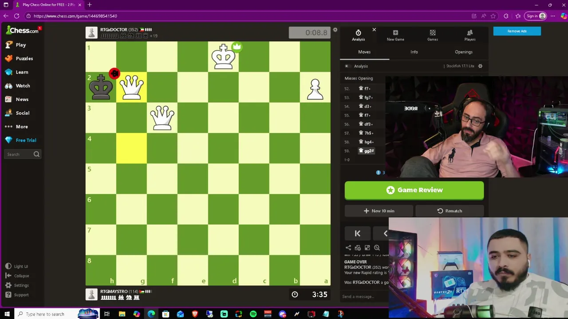568x319 pixels.
Task: Click the bottom player's avatar
Action: coord(91,294)
